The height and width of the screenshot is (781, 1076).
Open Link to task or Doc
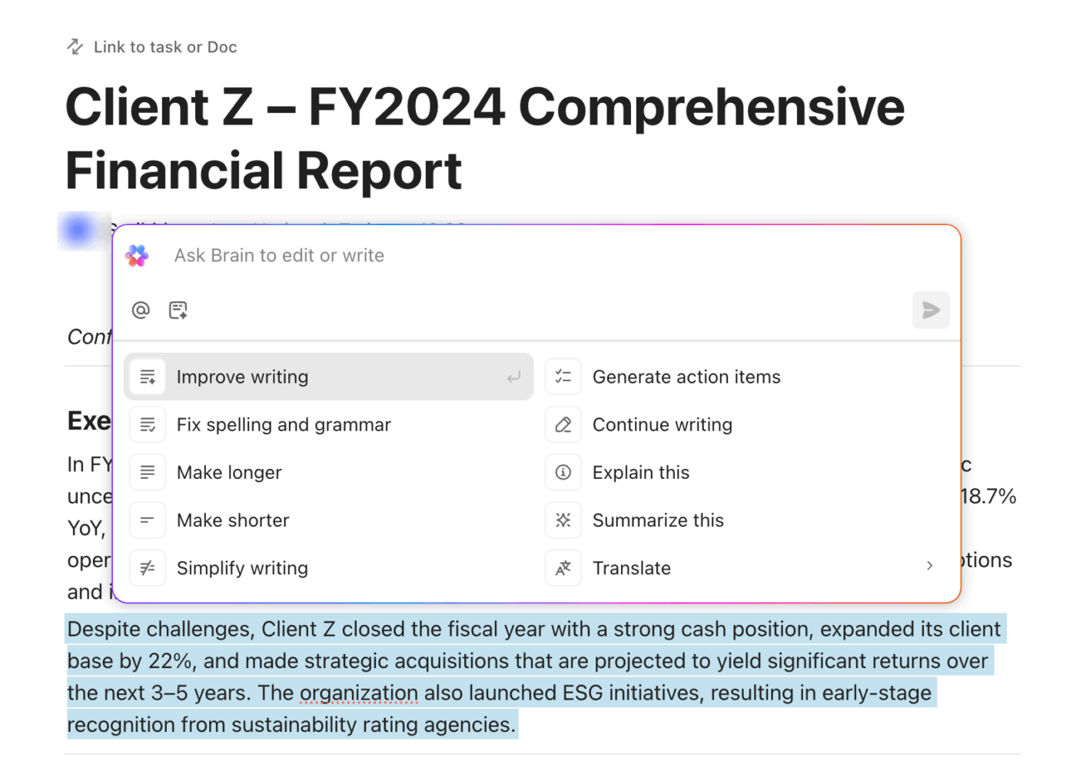(151, 47)
